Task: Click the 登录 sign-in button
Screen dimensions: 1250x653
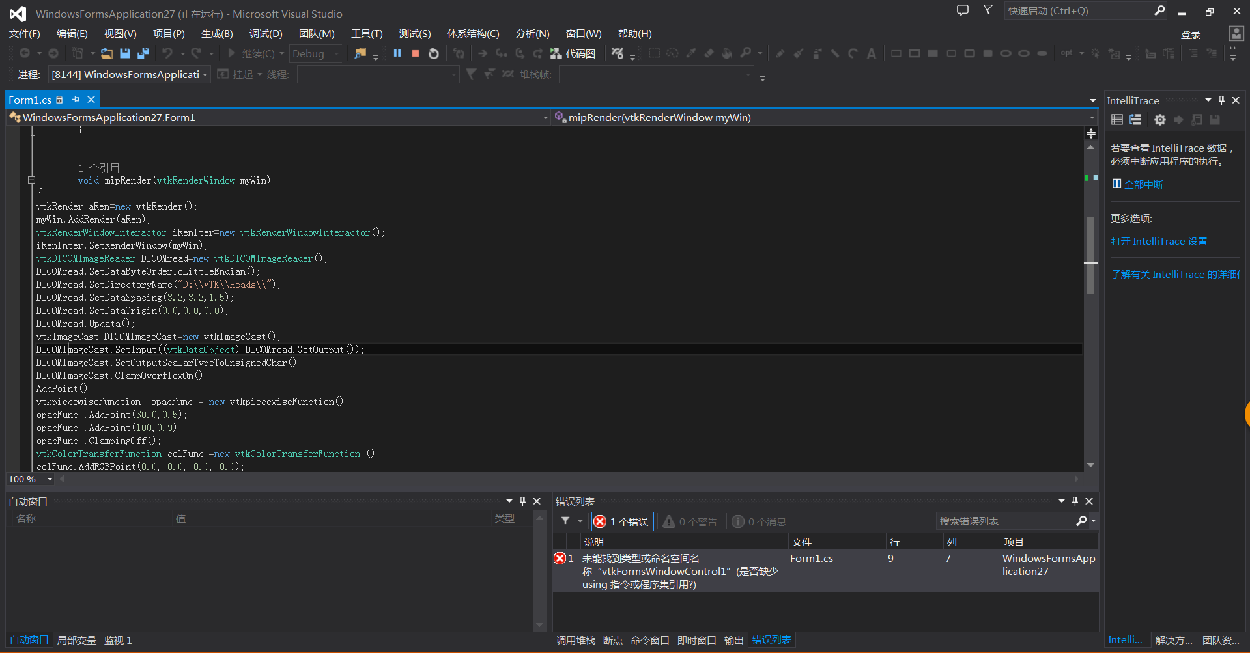Action: (1191, 35)
